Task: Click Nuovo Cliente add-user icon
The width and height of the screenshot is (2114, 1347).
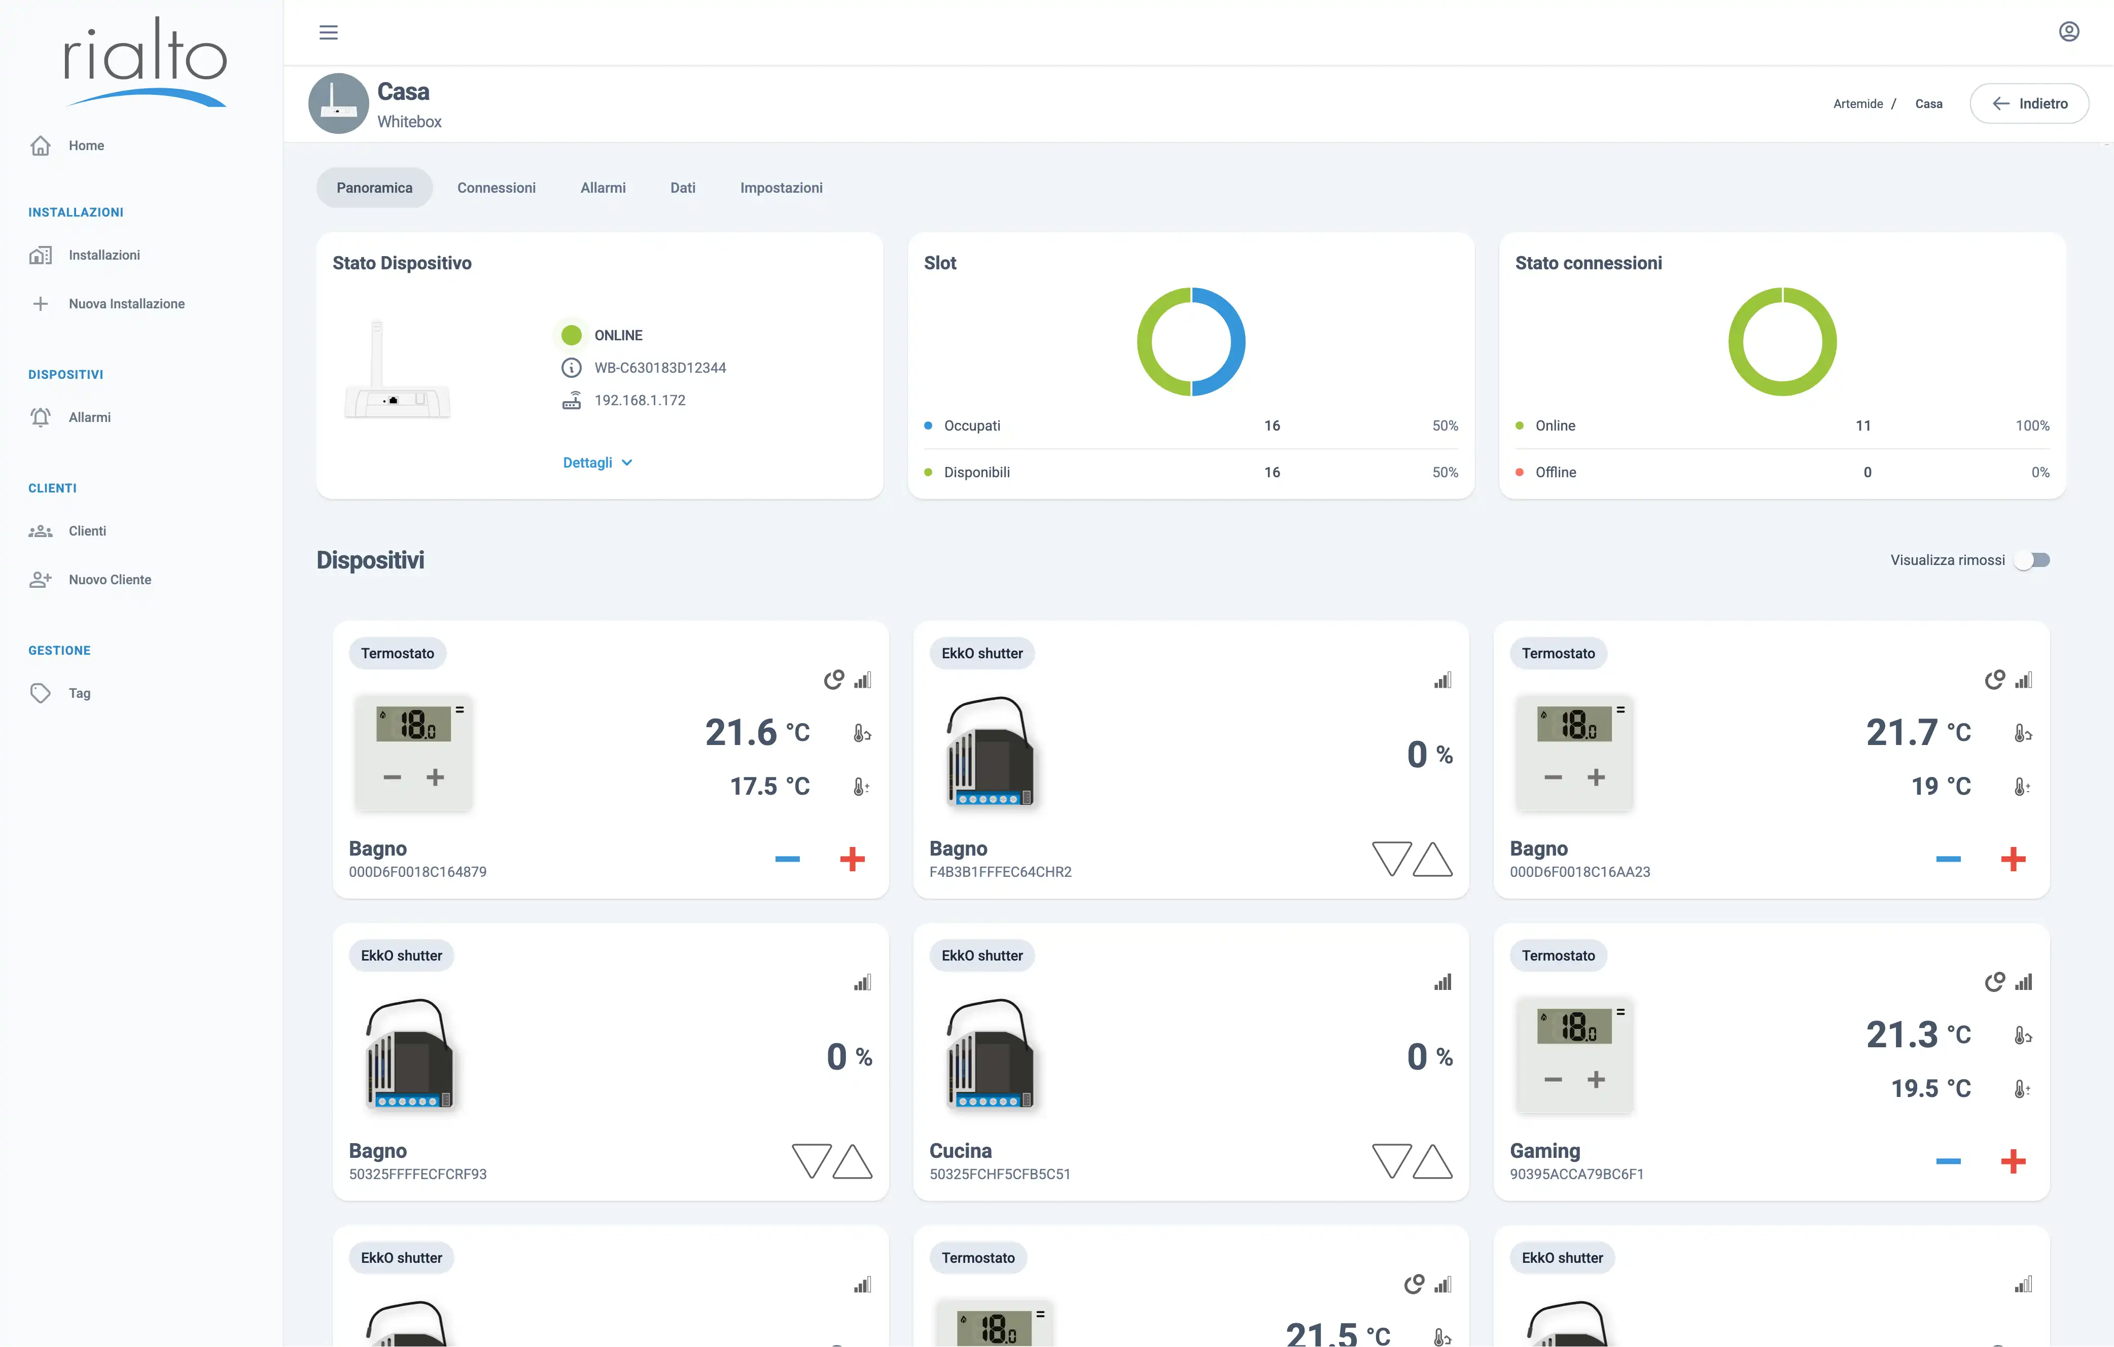Action: tap(41, 580)
